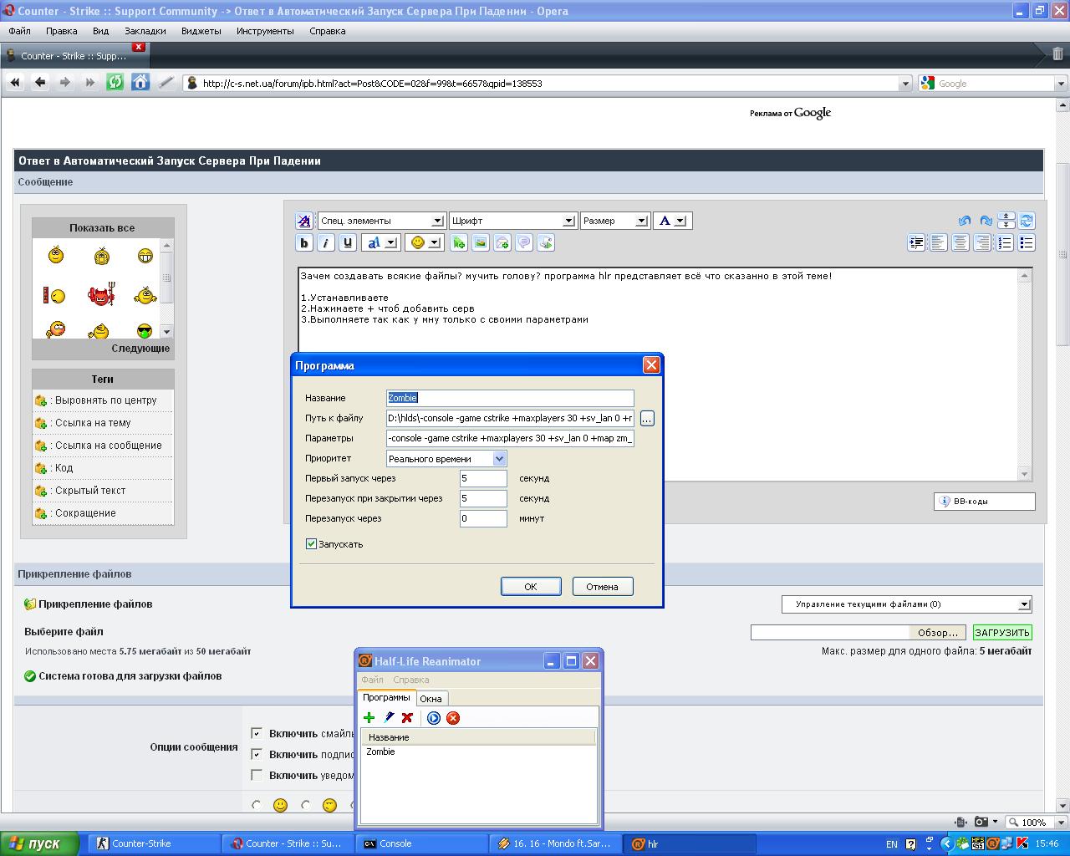Click the Перезапуск через minutes field
This screenshot has width=1070, height=856.
click(x=483, y=518)
